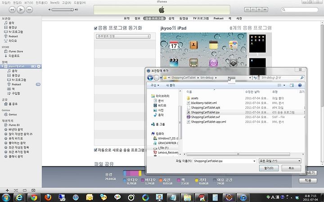Open the 파일 이름 combo box dropdown
324x202 pixels.
click(x=254, y=161)
